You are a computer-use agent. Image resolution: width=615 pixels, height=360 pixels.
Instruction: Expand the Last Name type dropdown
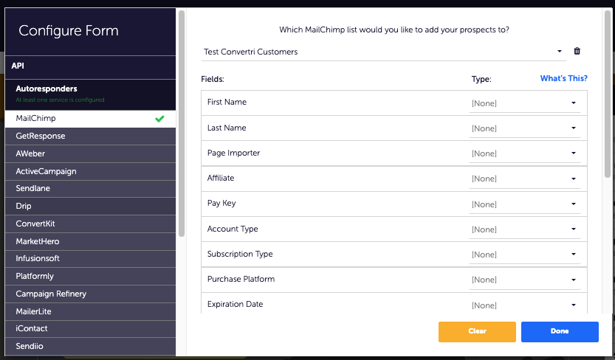click(x=524, y=128)
